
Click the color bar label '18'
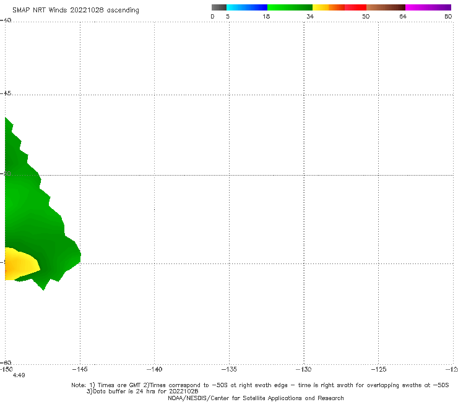click(x=266, y=16)
